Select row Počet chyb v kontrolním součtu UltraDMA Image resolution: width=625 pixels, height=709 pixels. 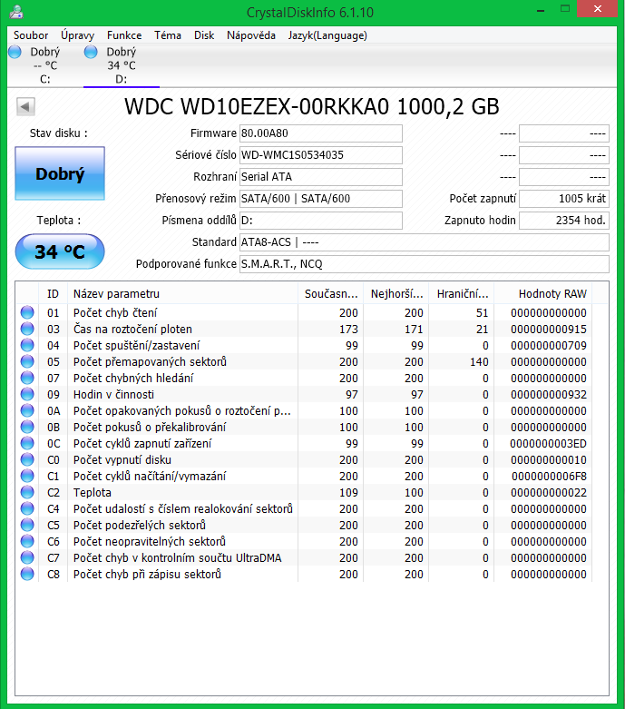click(x=304, y=557)
